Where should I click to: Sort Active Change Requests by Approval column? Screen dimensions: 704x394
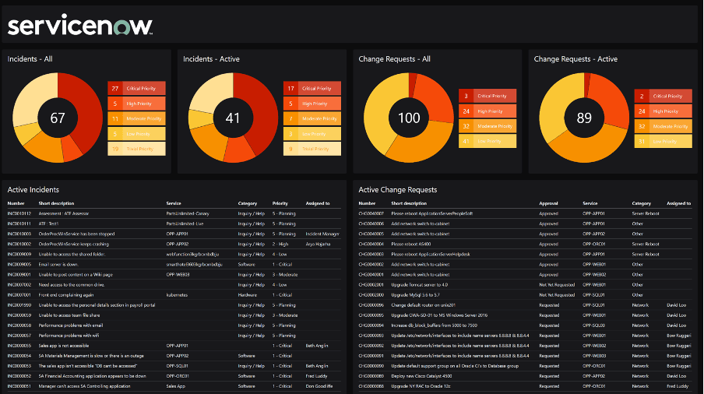coord(548,203)
